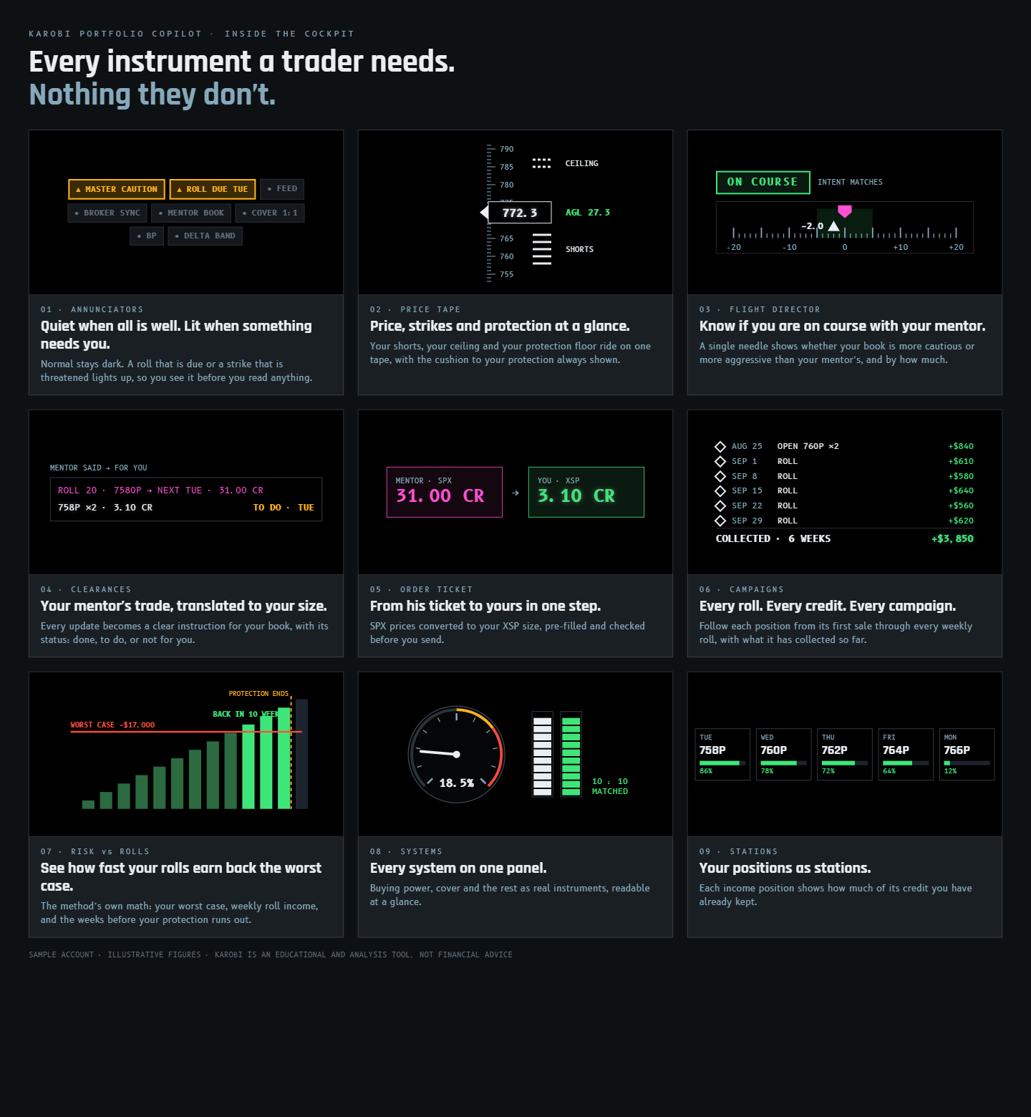This screenshot has width=1031, height=1117.
Task: Click the 18.5% buying power gauge
Action: coord(457,755)
